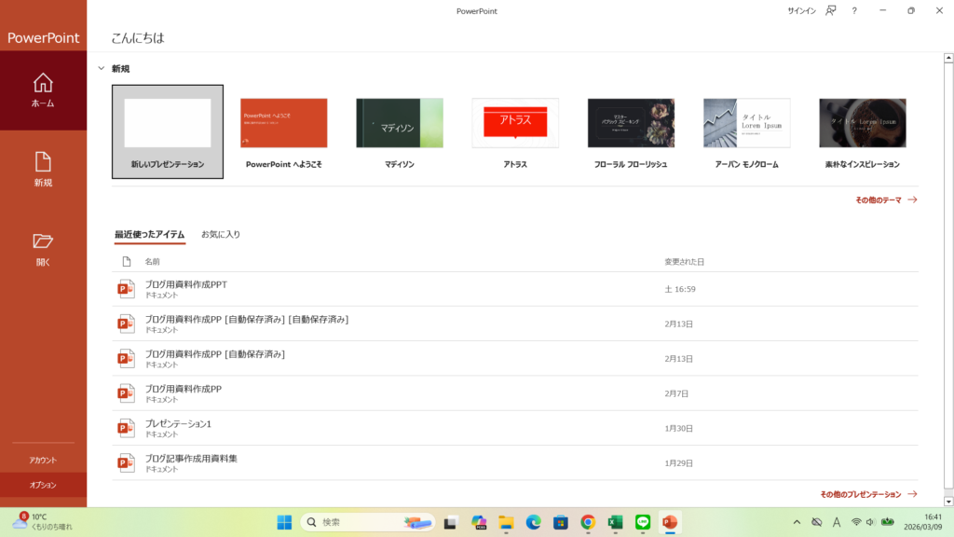Switch to the お気に入り tab
The height and width of the screenshot is (537, 954).
[x=221, y=235]
